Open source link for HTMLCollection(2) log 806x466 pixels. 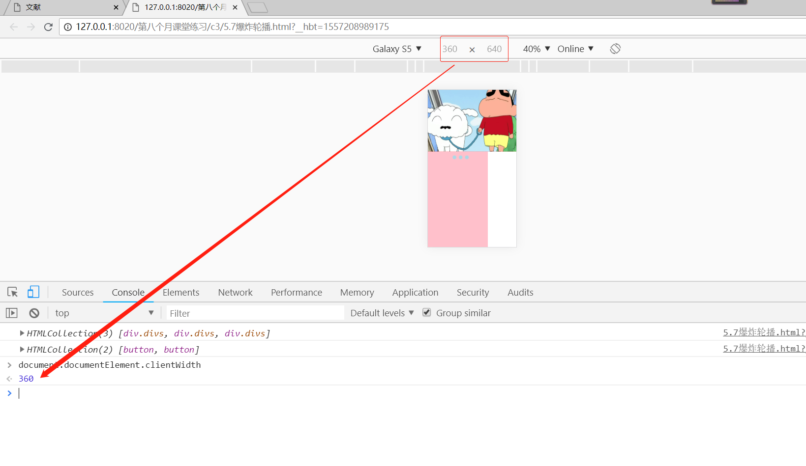pos(764,349)
